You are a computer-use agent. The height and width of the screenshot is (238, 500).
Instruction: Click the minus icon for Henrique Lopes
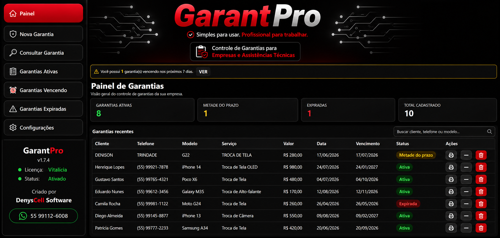[x=466, y=167]
